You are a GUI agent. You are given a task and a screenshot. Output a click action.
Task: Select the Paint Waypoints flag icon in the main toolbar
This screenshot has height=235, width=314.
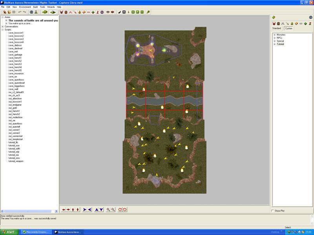click(97, 12)
